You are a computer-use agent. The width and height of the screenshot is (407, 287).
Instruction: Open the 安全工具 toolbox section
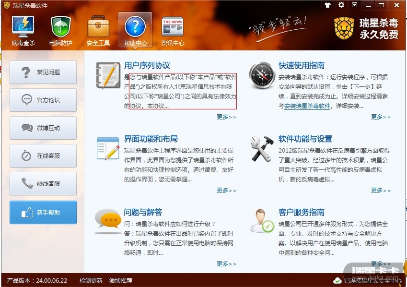pos(98,31)
